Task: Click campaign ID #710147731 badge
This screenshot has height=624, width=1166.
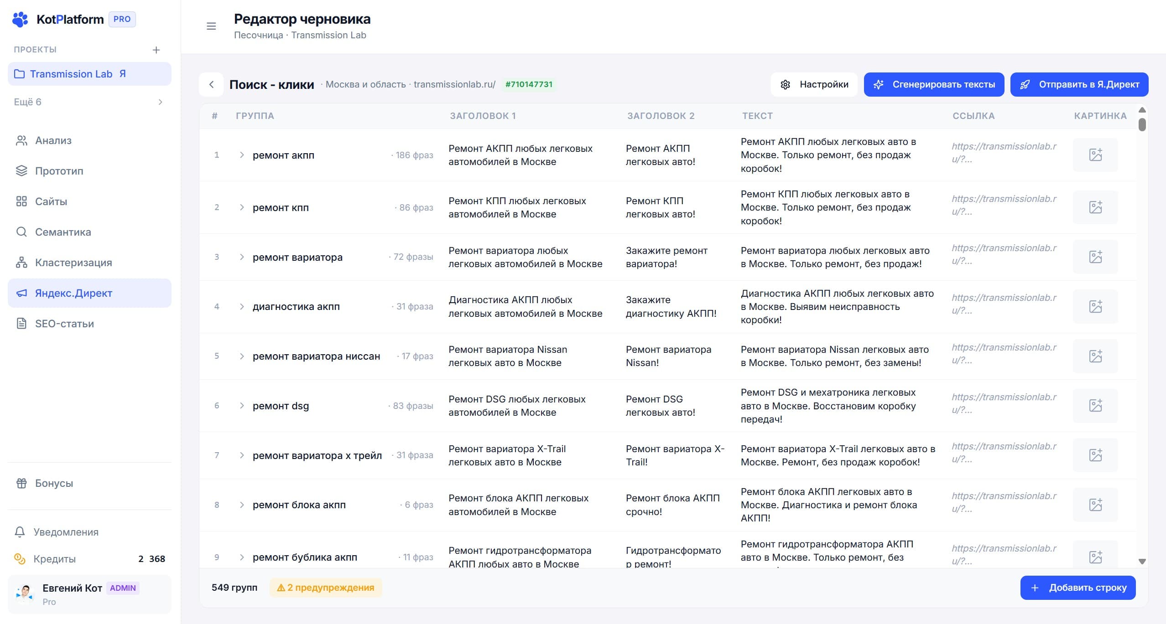Action: point(529,84)
